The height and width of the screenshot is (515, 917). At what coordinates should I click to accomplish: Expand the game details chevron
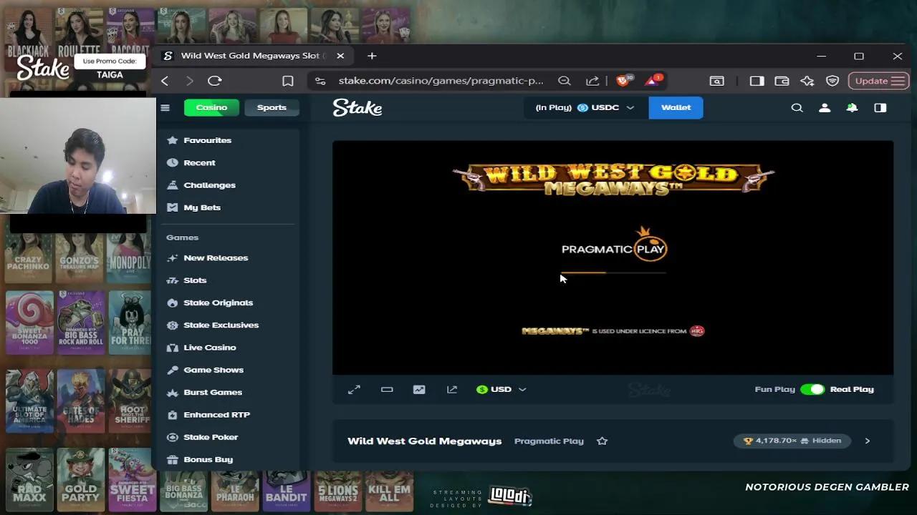(x=867, y=441)
